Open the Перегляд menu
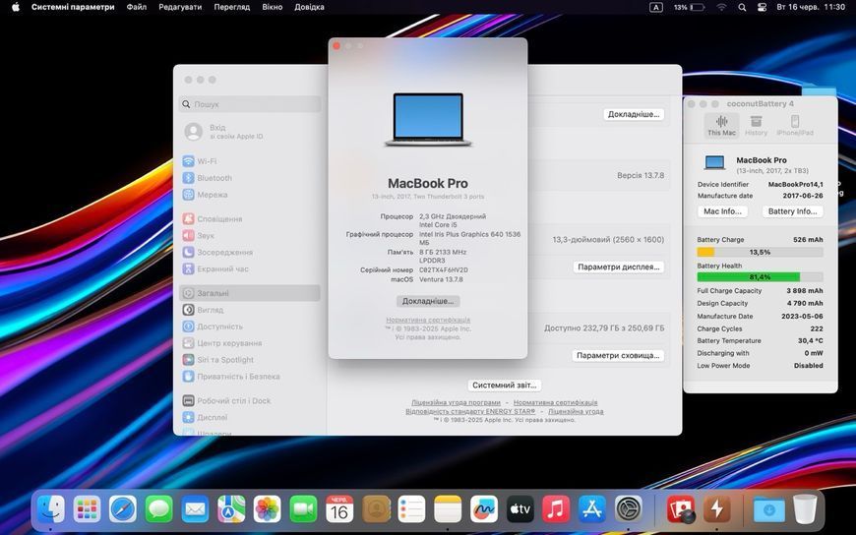The image size is (856, 535). click(x=231, y=7)
